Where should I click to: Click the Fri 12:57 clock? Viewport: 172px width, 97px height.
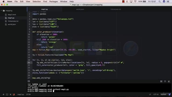point(152,2)
